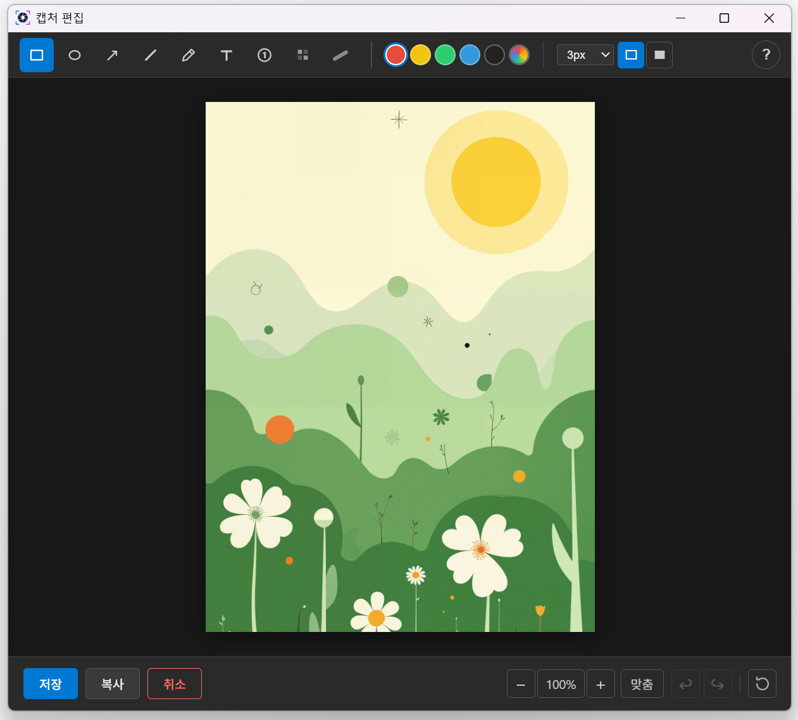Pick the green color swatch
This screenshot has width=798, height=720.
click(x=445, y=55)
